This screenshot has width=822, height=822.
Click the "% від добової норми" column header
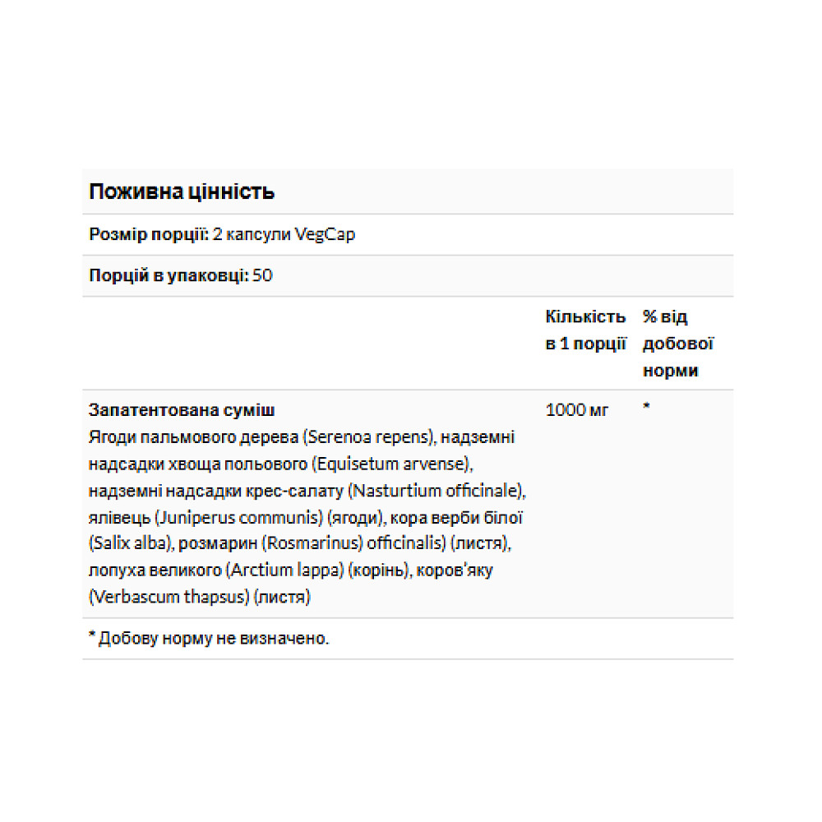click(x=677, y=344)
